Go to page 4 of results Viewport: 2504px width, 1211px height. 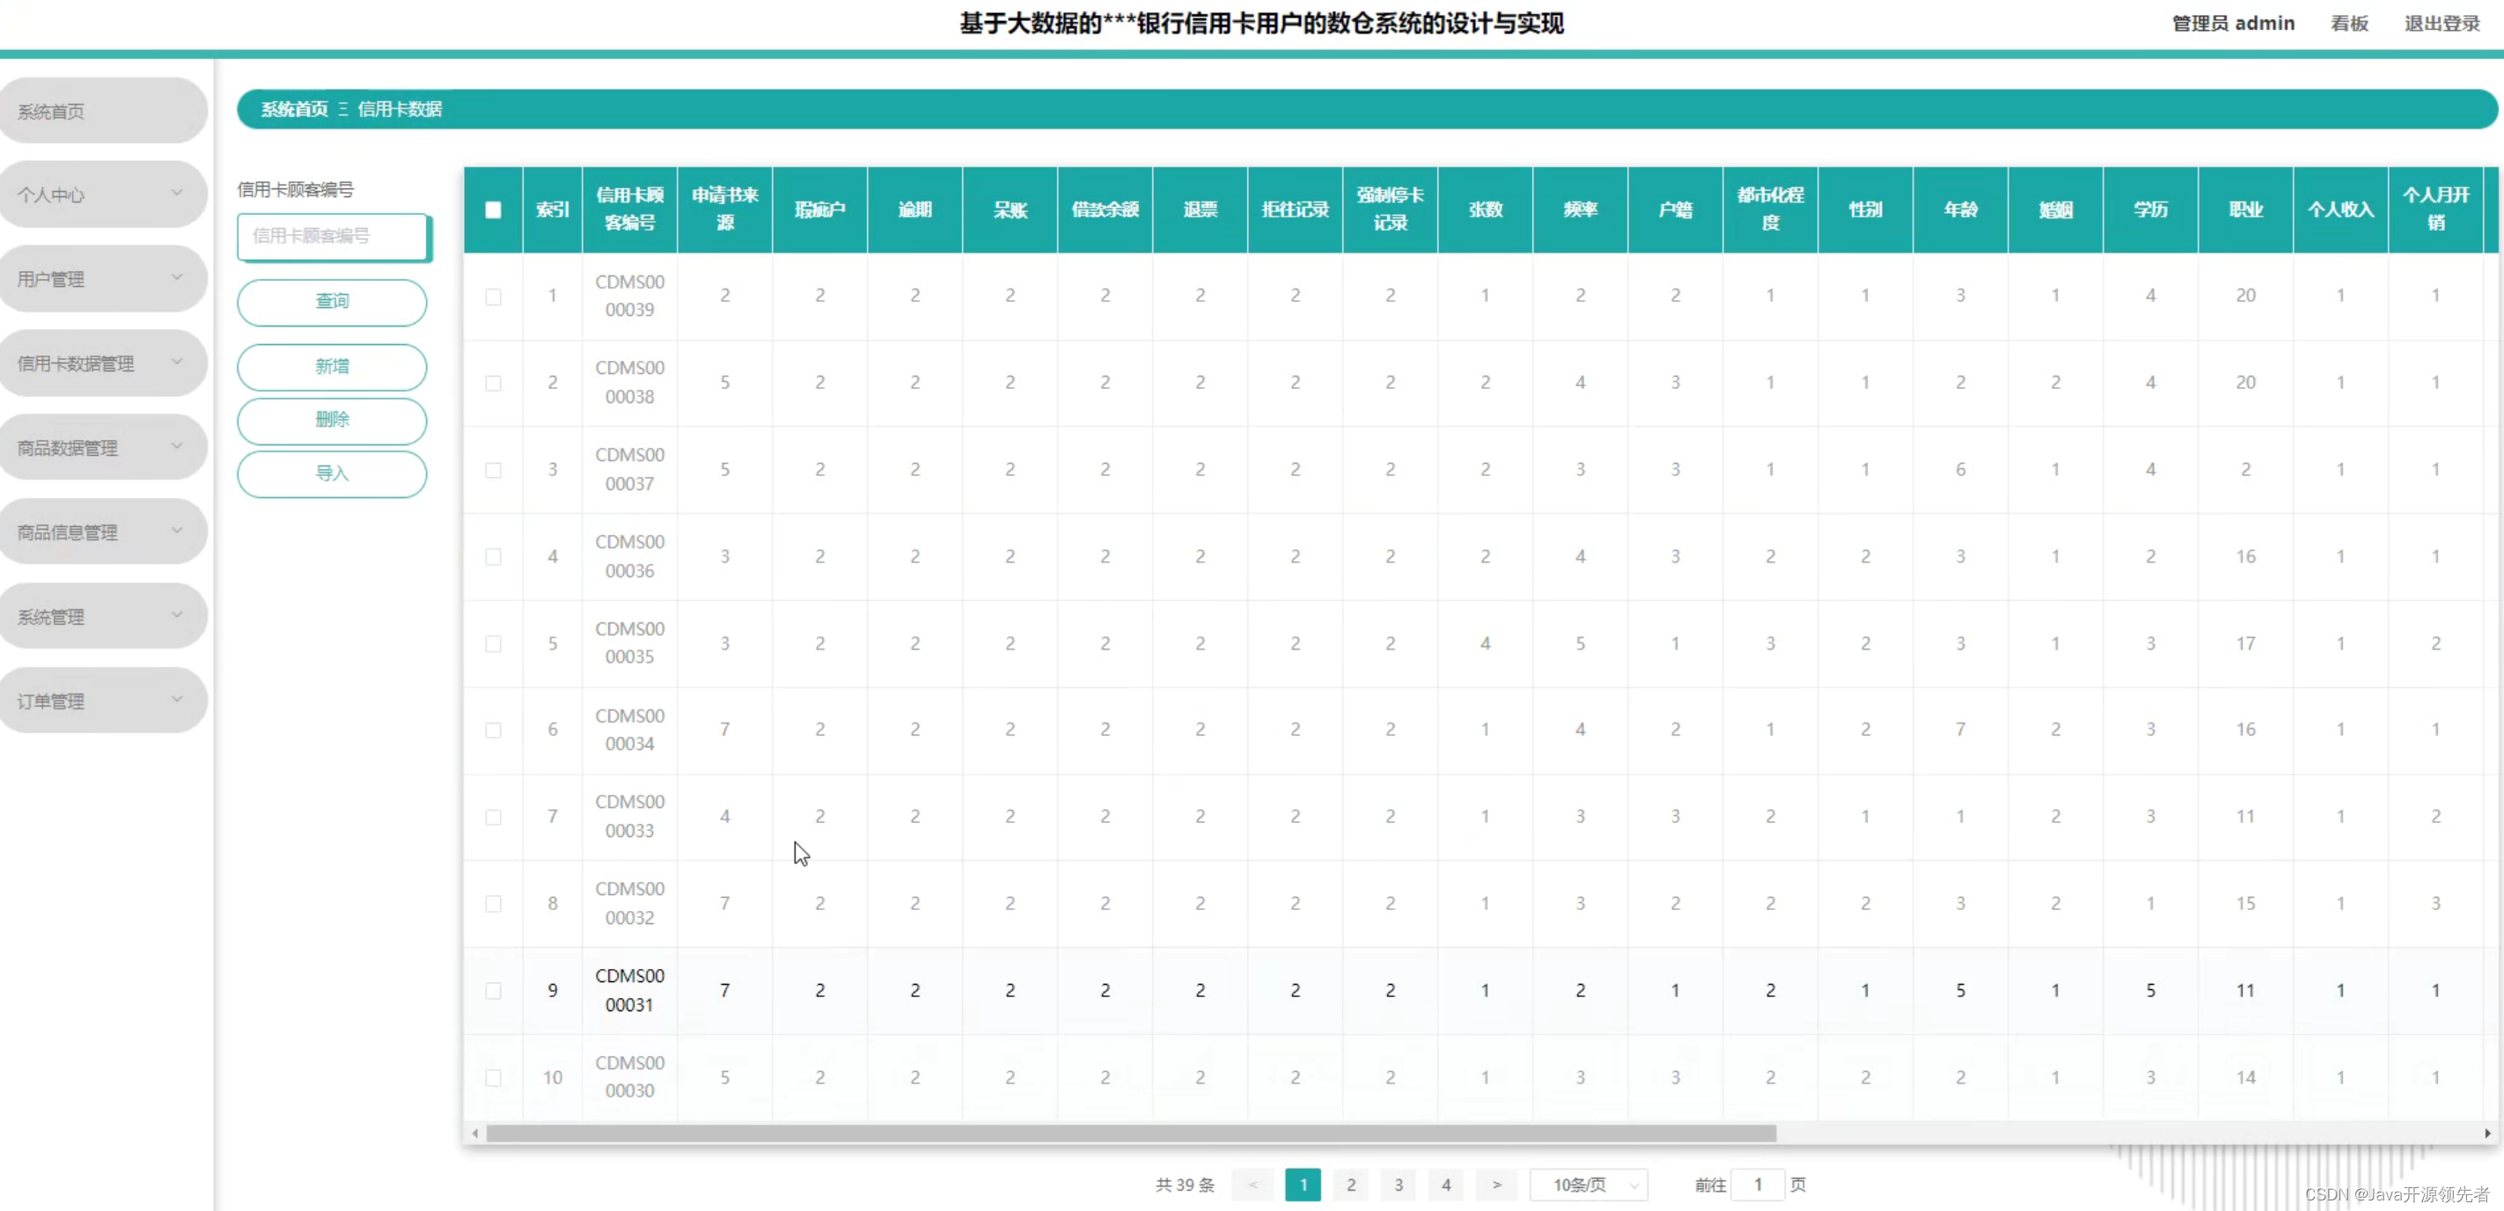1445,1185
